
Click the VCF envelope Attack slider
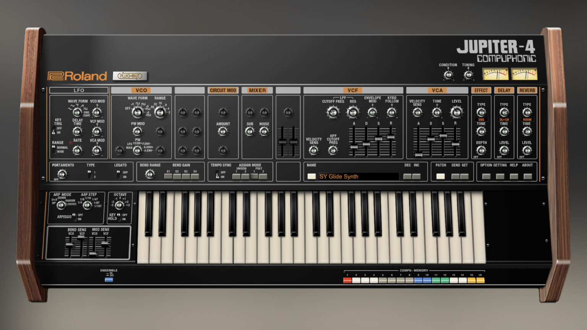coord(354,147)
